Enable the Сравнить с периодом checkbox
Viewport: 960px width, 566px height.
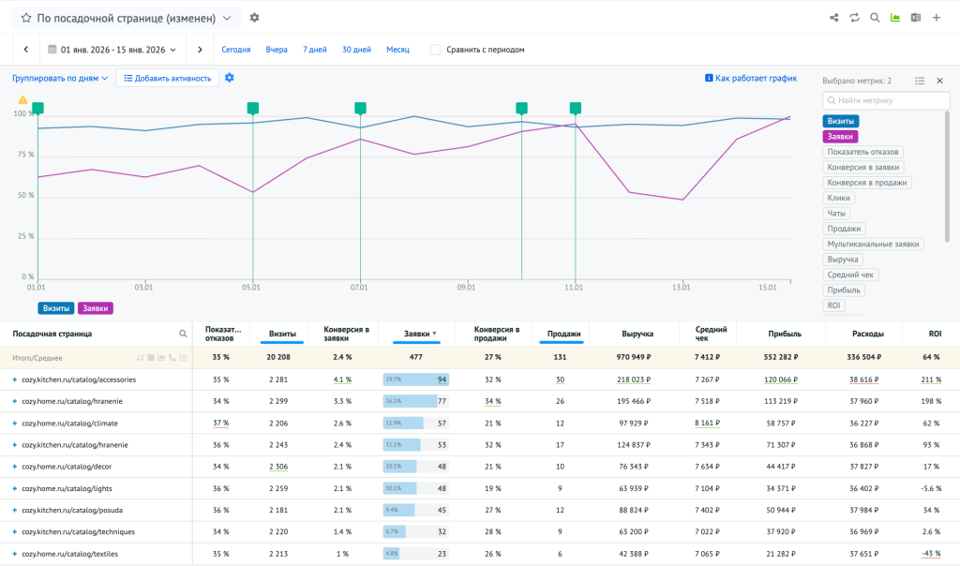[435, 50]
